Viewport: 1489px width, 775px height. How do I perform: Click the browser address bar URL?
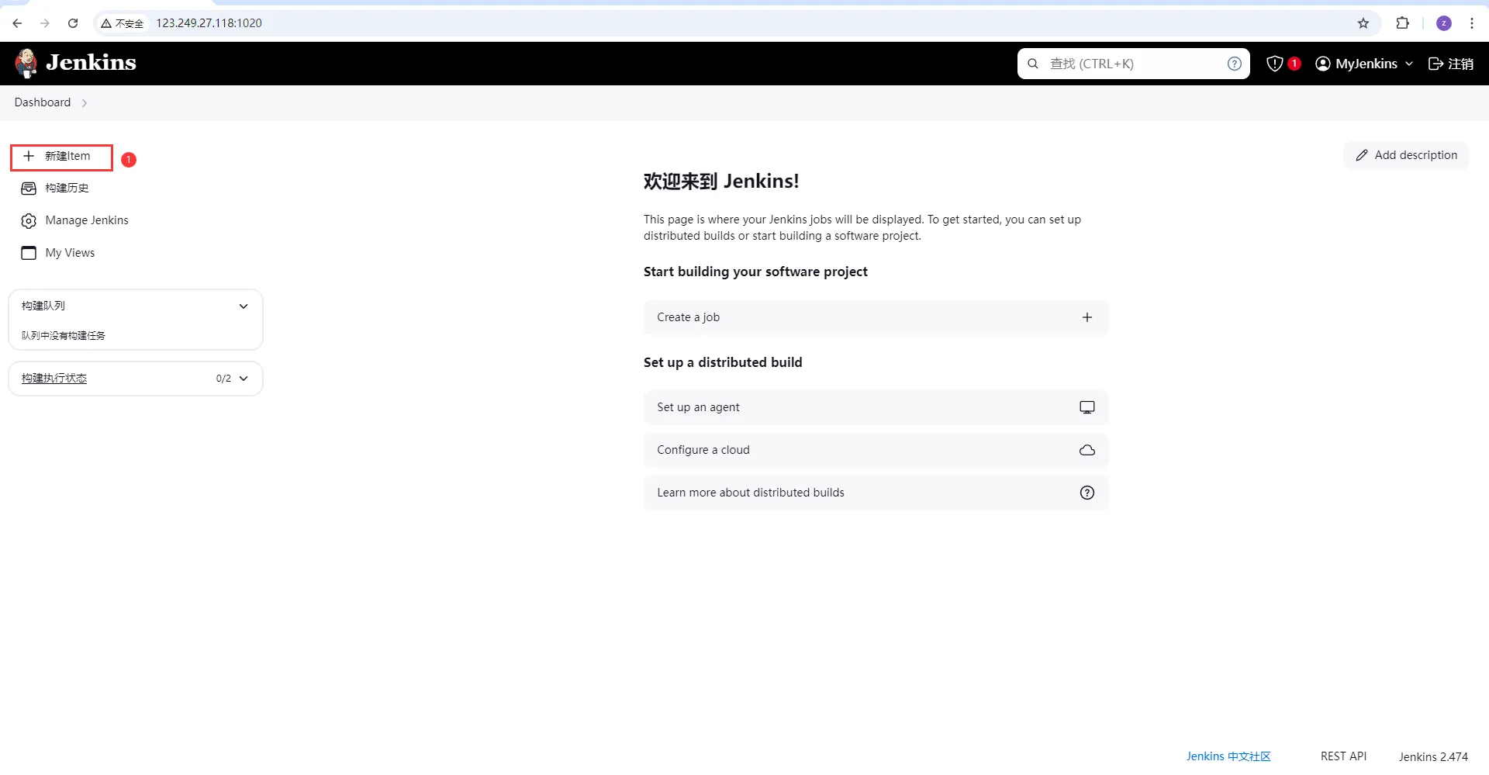[209, 23]
